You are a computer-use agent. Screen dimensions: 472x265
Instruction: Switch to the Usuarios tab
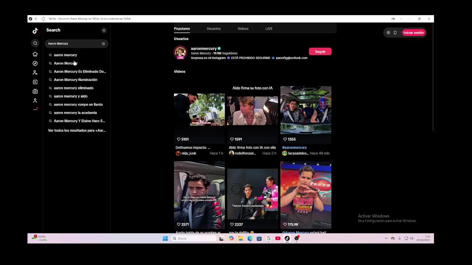click(214, 28)
